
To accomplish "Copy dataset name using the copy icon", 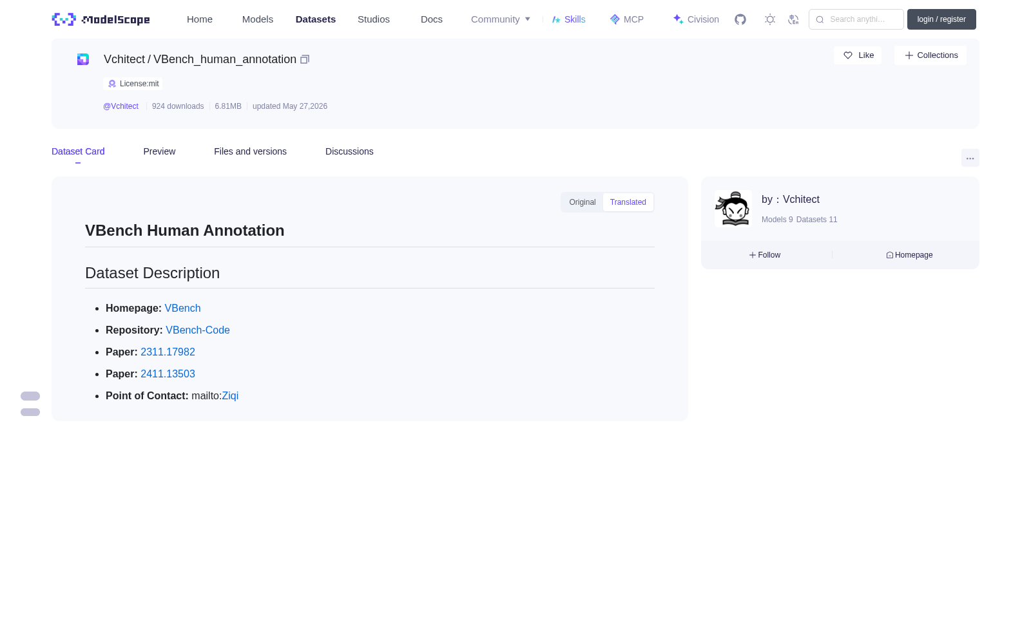I will (305, 59).
